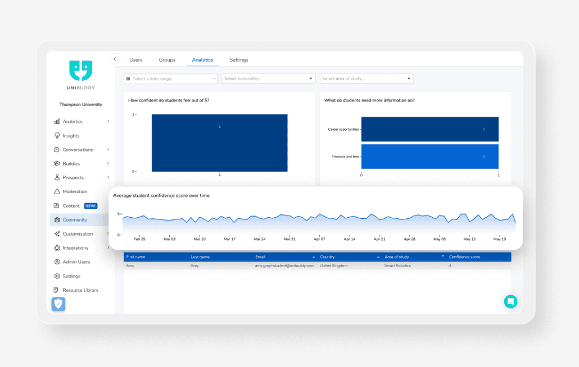Sort table by Last name column

click(200, 257)
